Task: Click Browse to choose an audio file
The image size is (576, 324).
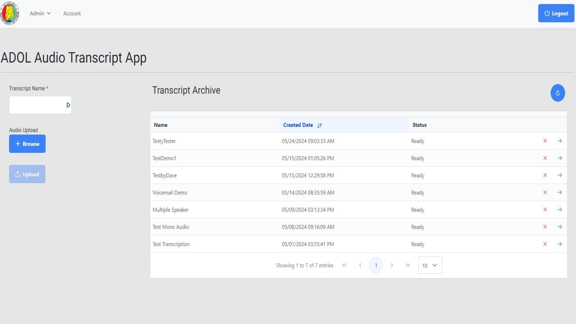Action: (27, 144)
